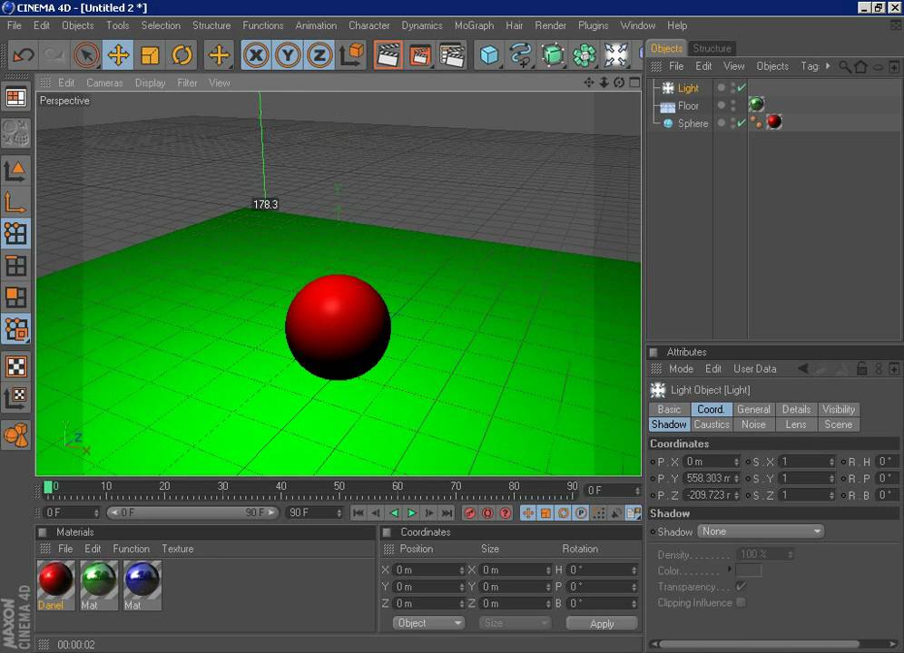The width and height of the screenshot is (904, 653).
Task: Open the General tab of Light attributes
Action: coord(753,409)
